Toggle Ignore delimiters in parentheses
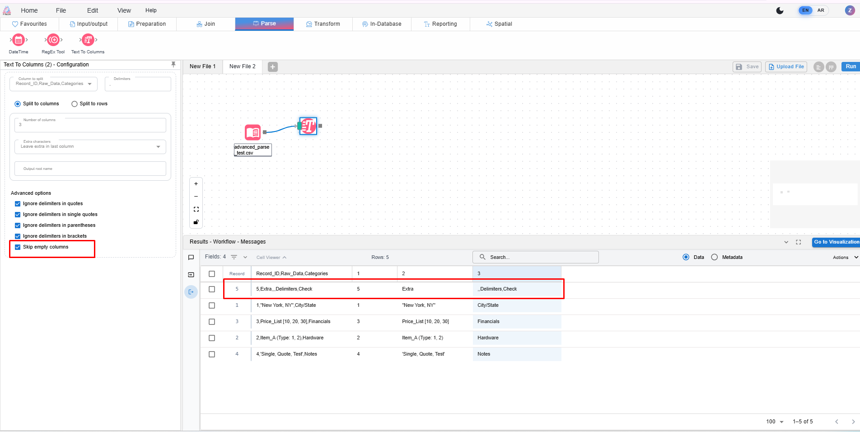Viewport: 860px width, 432px height. click(18, 225)
